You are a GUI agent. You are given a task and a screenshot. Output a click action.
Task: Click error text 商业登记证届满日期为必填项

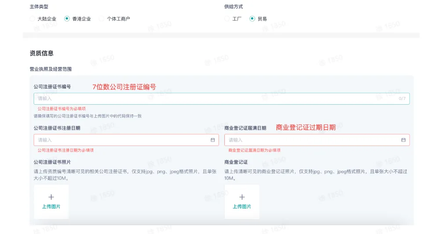coord(254,150)
